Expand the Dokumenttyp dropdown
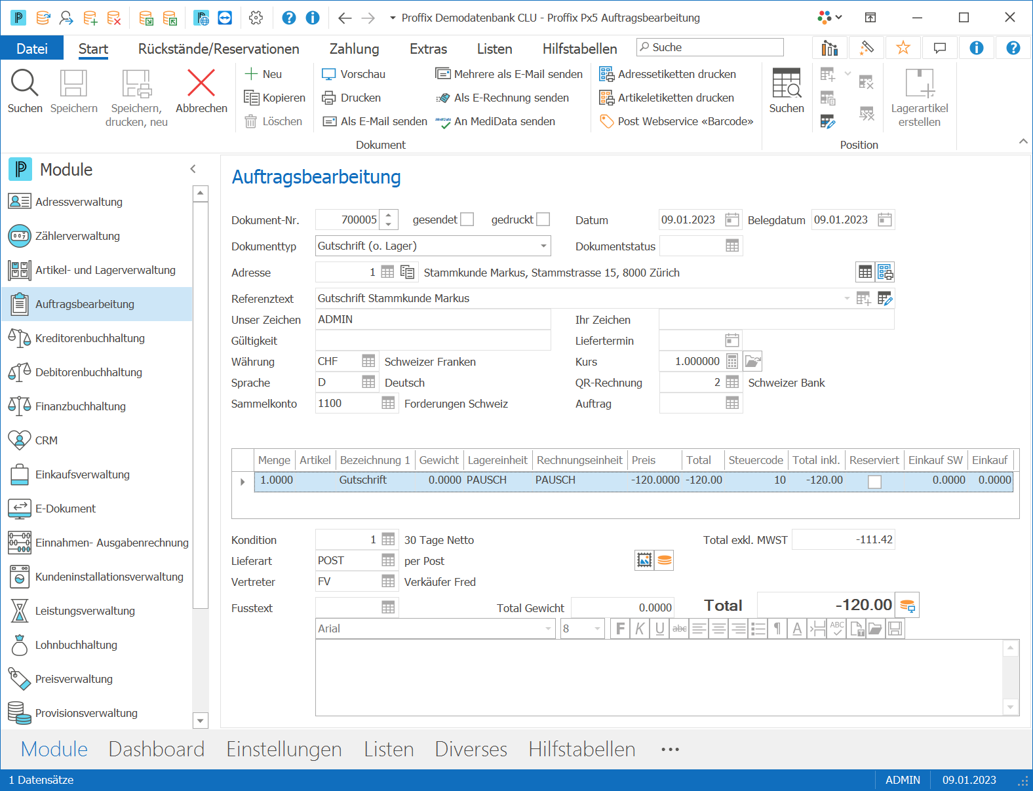 543,246
